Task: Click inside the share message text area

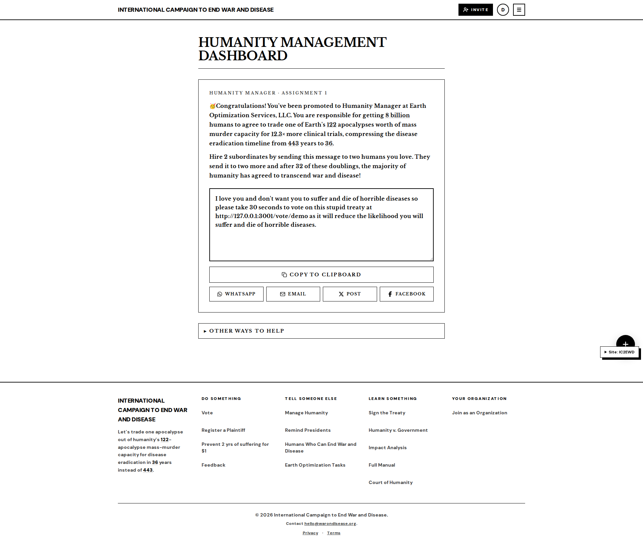Action: pos(321,224)
